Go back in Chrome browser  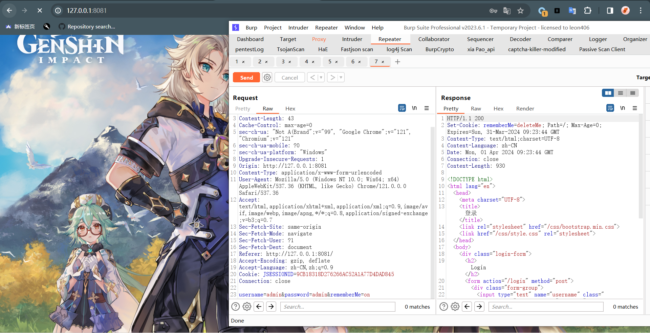9,11
